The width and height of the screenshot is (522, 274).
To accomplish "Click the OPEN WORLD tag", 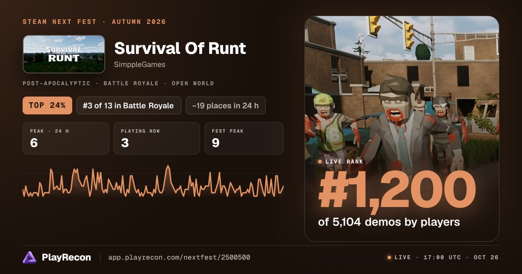I will [193, 84].
